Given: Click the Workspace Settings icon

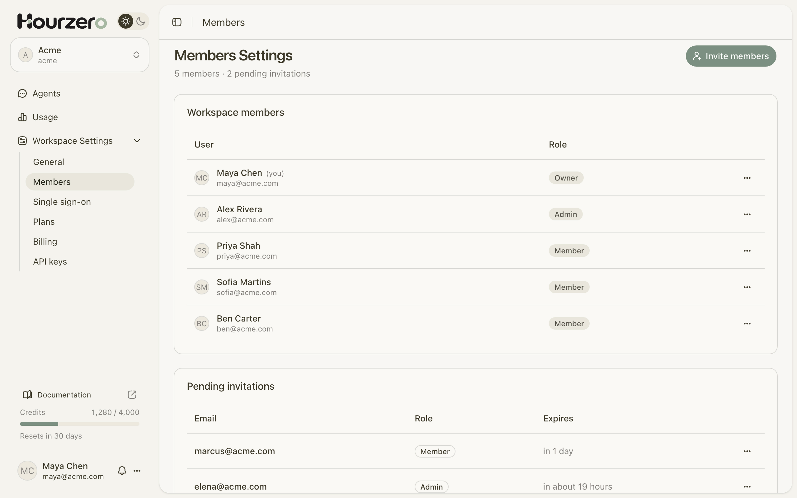Looking at the screenshot, I should pos(22,141).
